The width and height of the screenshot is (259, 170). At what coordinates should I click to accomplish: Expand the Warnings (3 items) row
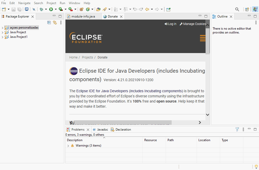coord(68,146)
